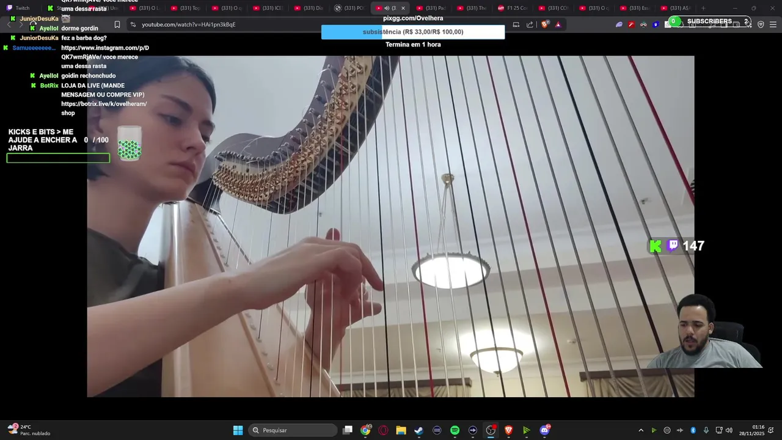The width and height of the screenshot is (782, 440).
Task: Click the VPN shield icon in toolbar
Action: point(761,24)
